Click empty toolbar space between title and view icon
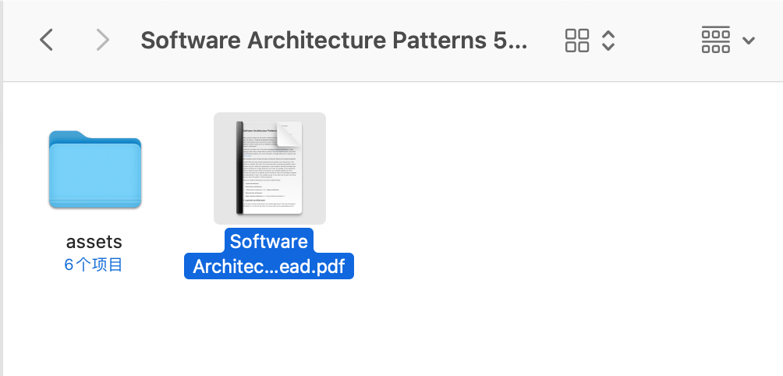The image size is (783, 376). pyautogui.click(x=546, y=41)
